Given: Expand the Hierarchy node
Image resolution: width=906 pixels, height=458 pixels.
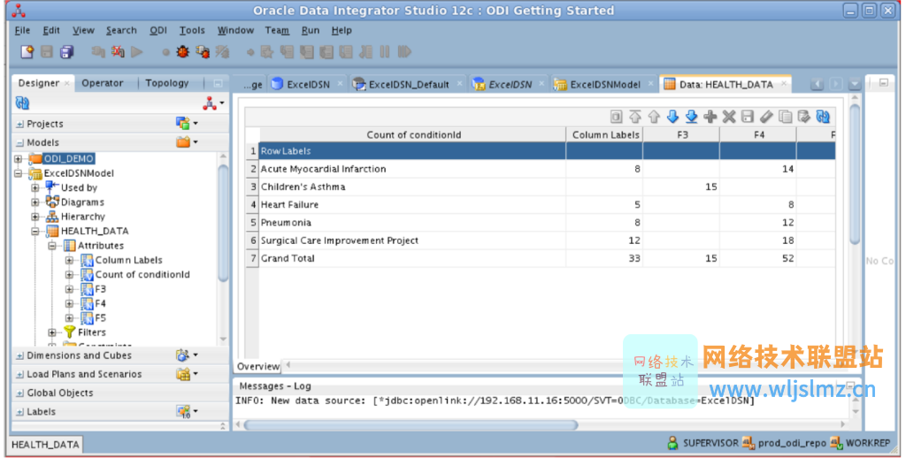Looking at the screenshot, I should tap(35, 216).
